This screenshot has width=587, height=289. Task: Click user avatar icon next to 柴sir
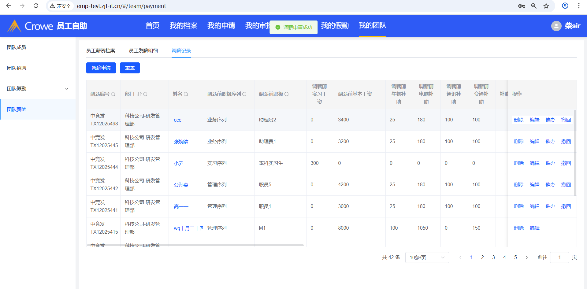[x=556, y=26]
